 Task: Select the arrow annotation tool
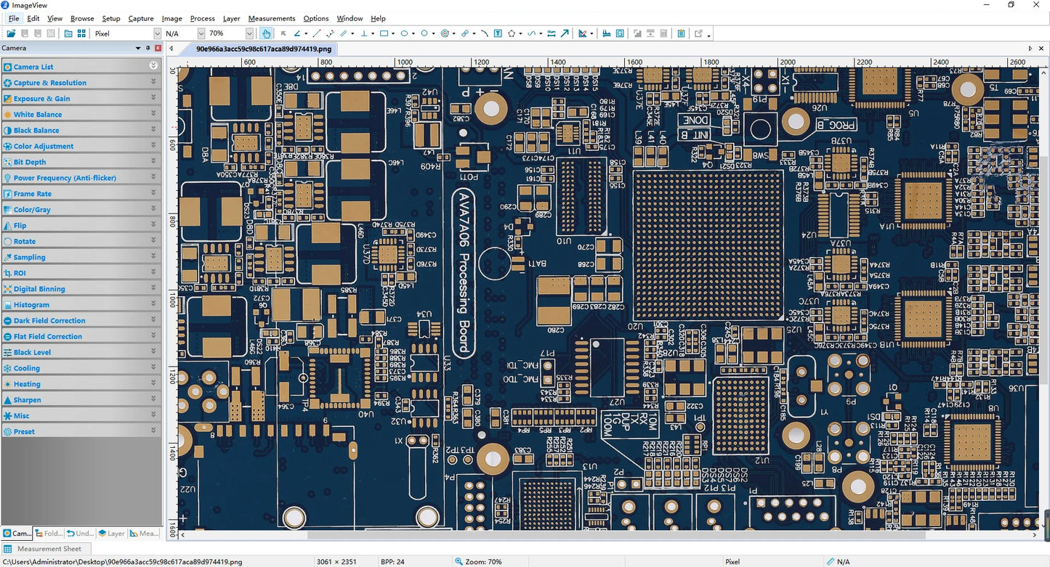tap(565, 33)
